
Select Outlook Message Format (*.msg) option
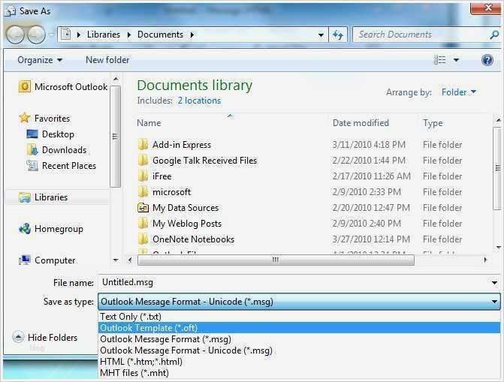(x=299, y=339)
